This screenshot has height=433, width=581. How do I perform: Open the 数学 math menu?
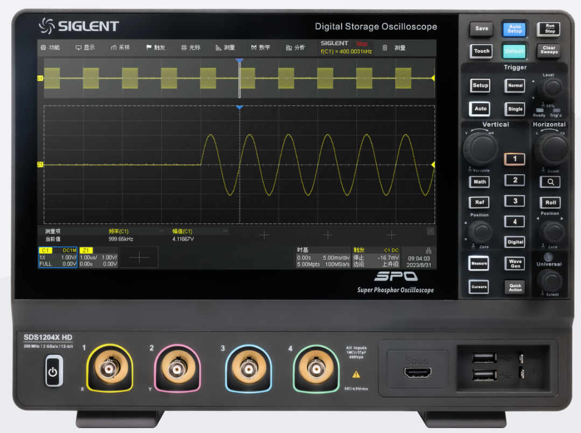(261, 47)
